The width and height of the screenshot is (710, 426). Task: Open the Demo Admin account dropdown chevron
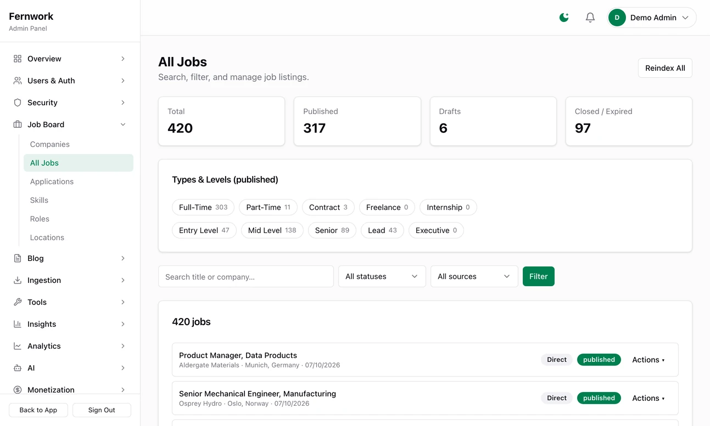(x=685, y=18)
